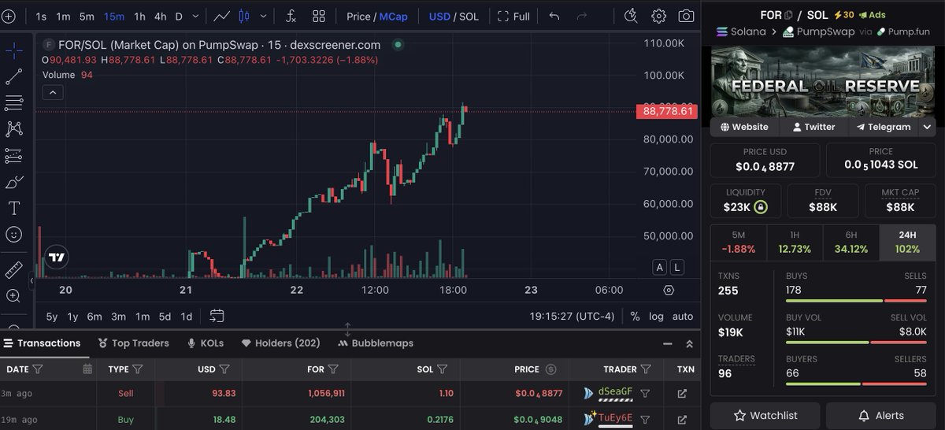Copy the FOR token address icon
945x430 pixels.
click(x=788, y=15)
